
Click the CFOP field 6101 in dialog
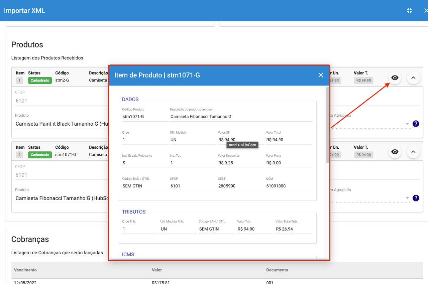[x=193, y=186]
